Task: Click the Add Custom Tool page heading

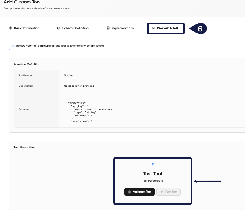Action: point(22,2)
